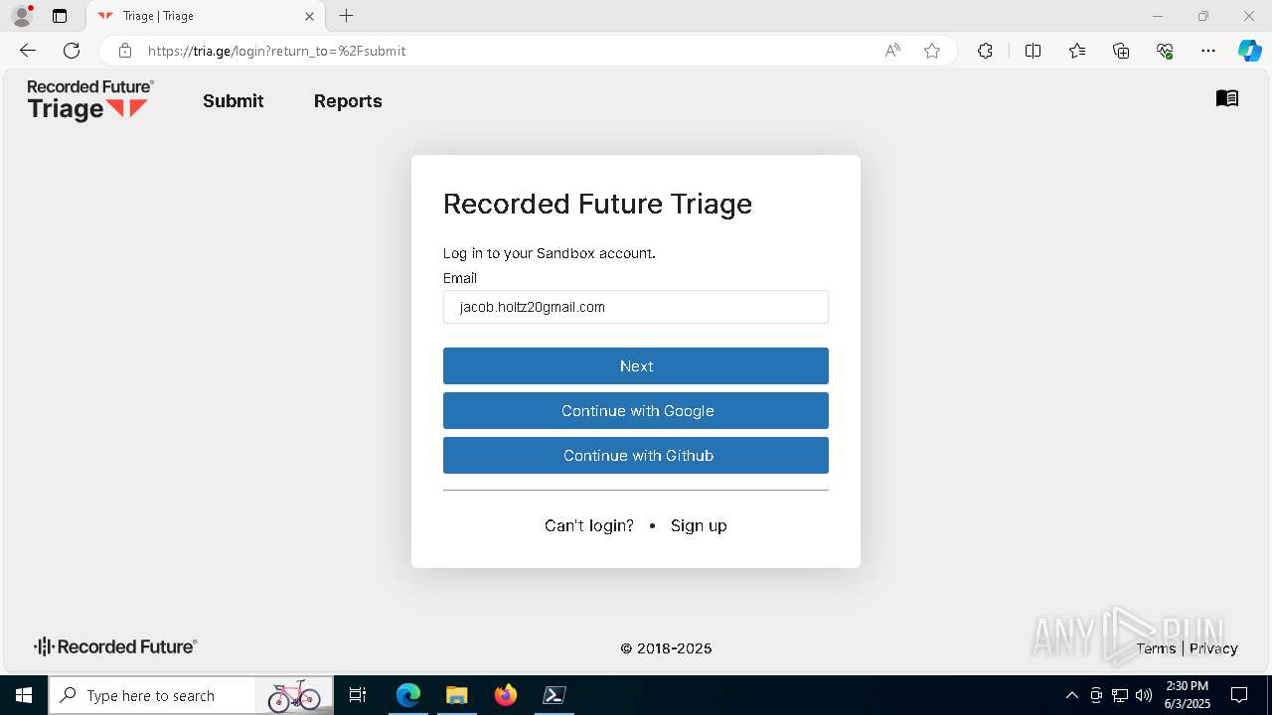This screenshot has width=1272, height=715.
Task: Open volume control in system tray
Action: pyautogui.click(x=1144, y=695)
